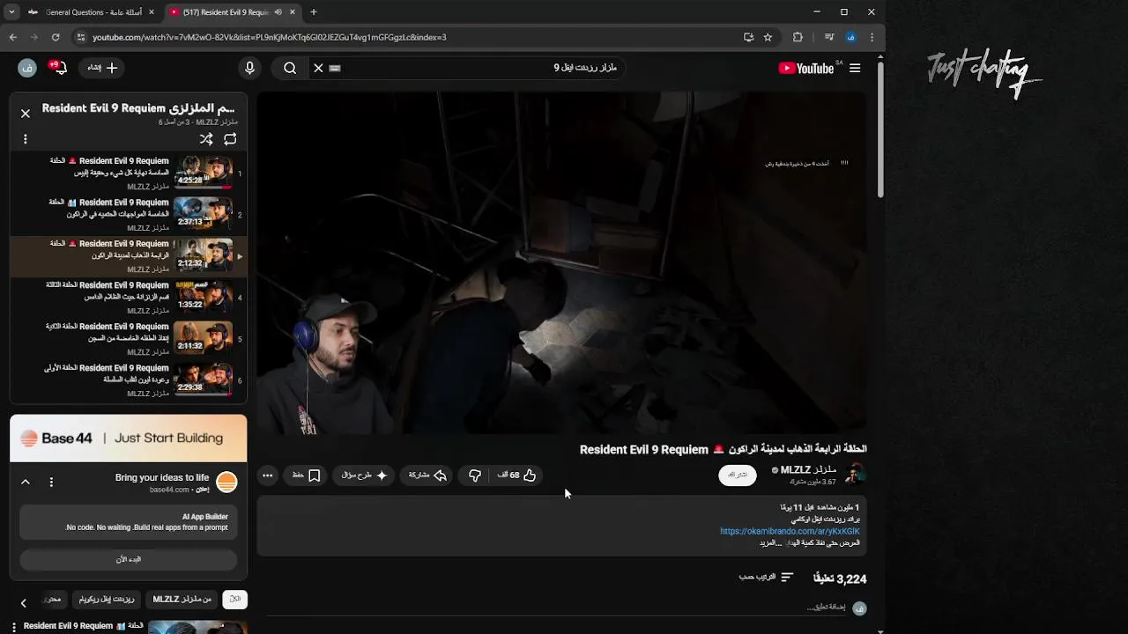Play playlist video 4 lasting 1:35:22
Viewport: 1128px width, 634px height.
(x=129, y=297)
